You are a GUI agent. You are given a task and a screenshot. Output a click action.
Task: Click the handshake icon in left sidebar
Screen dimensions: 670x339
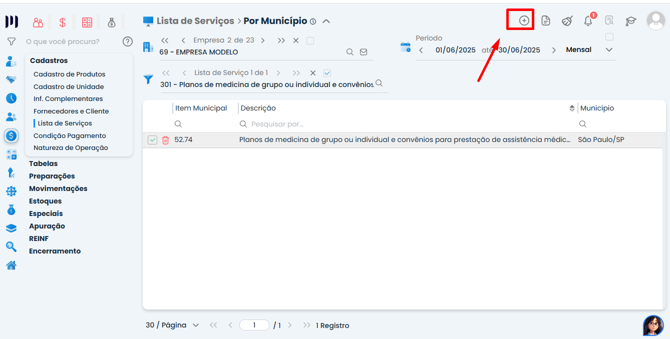point(11,79)
